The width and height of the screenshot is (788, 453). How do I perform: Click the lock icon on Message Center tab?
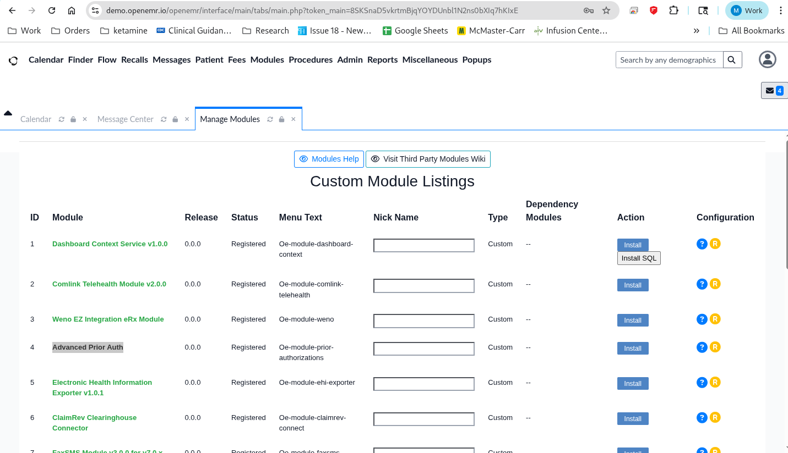(x=175, y=119)
